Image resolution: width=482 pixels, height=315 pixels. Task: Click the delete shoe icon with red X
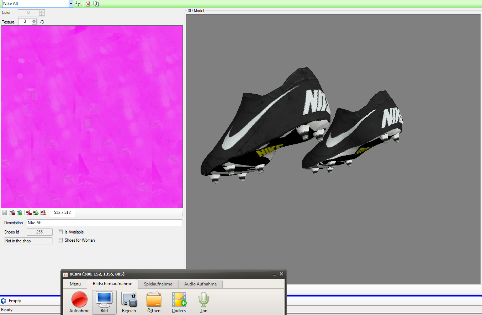pyautogui.click(x=88, y=4)
